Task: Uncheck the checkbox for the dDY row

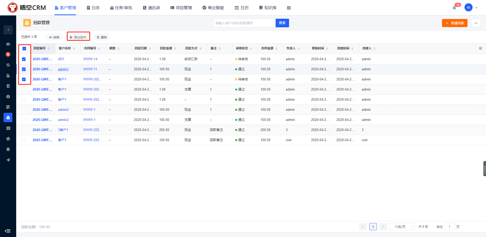Action: coord(24,59)
